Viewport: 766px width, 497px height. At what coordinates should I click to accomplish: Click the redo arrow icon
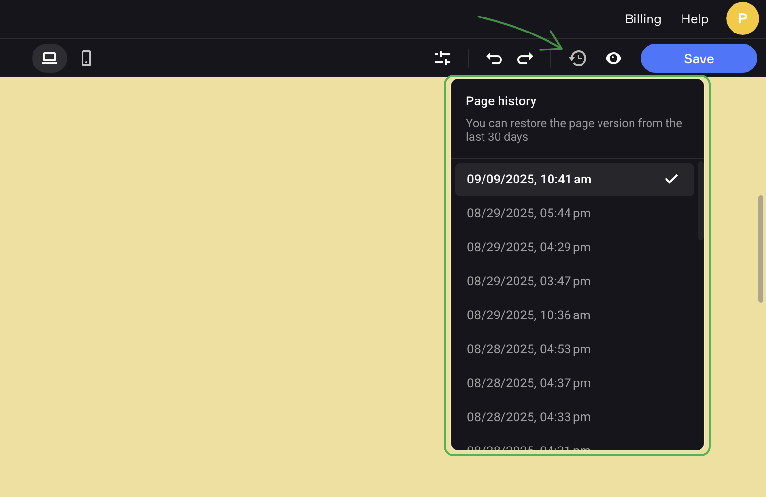525,58
